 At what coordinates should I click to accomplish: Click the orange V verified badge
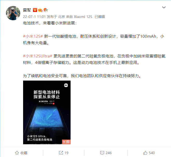click(35, 10)
